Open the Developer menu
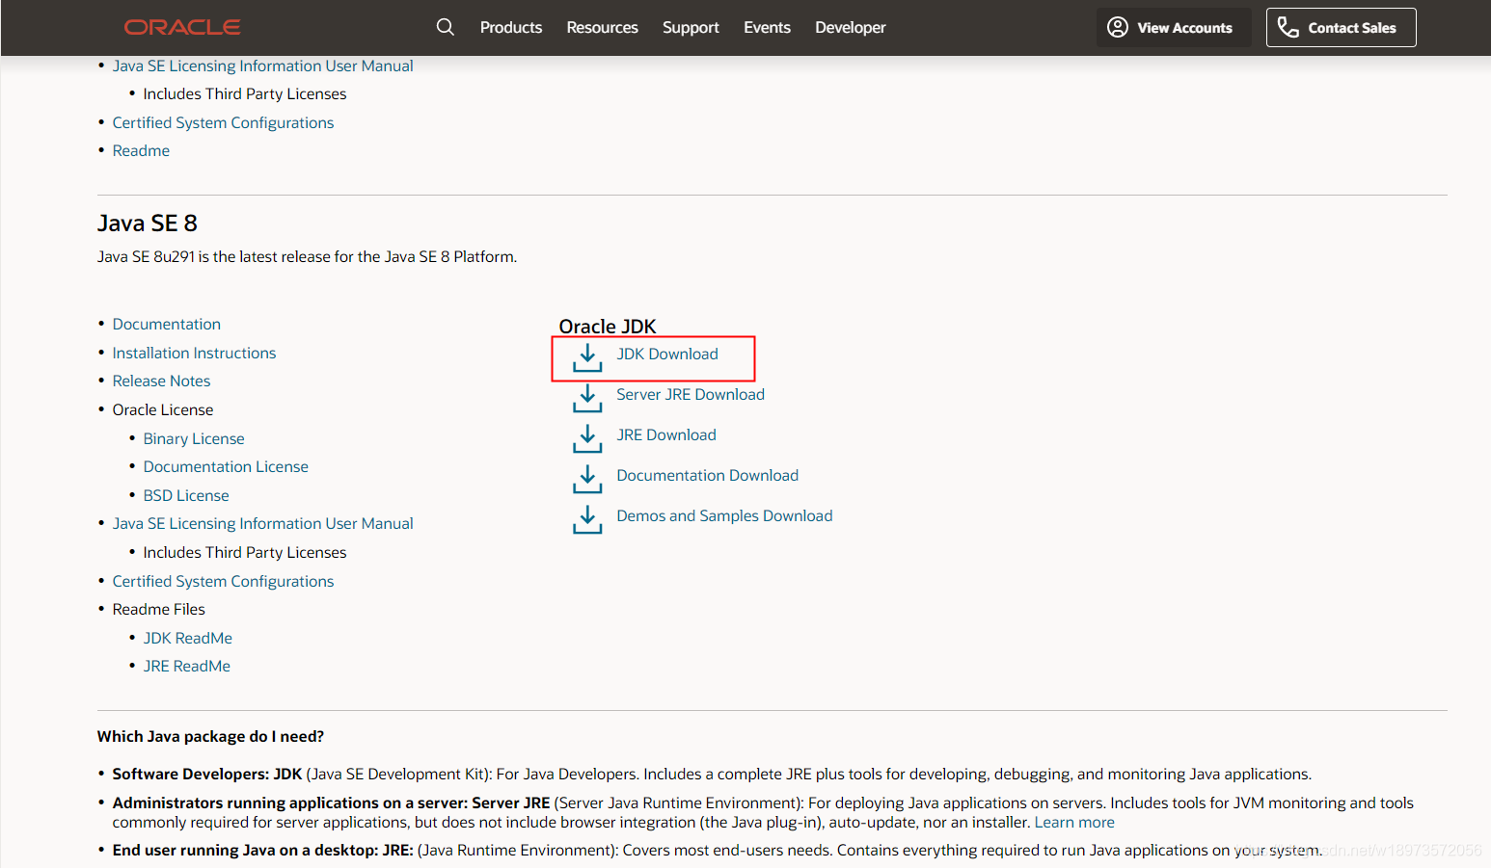Image resolution: width=1491 pixels, height=868 pixels. click(850, 27)
